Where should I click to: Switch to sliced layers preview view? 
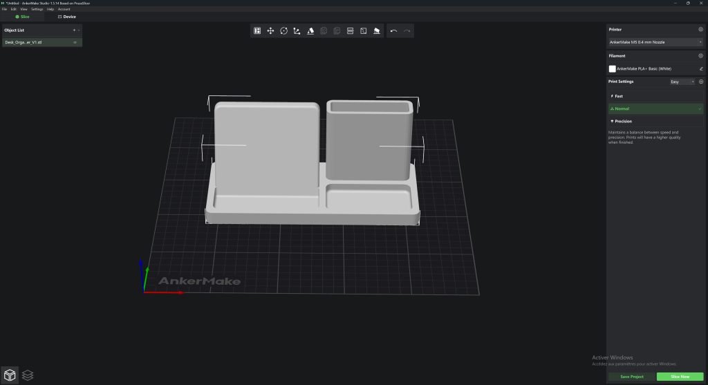point(28,375)
